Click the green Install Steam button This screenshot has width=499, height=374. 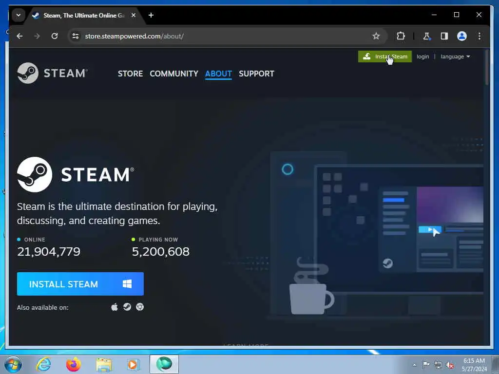385,56
